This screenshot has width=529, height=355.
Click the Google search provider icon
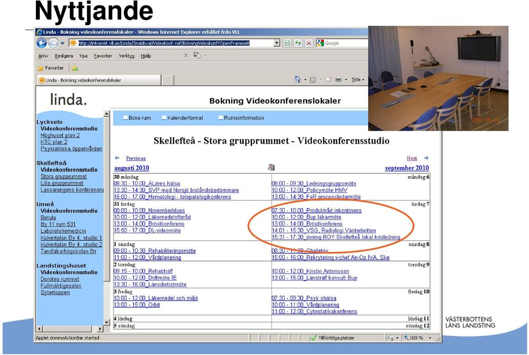[x=320, y=43]
